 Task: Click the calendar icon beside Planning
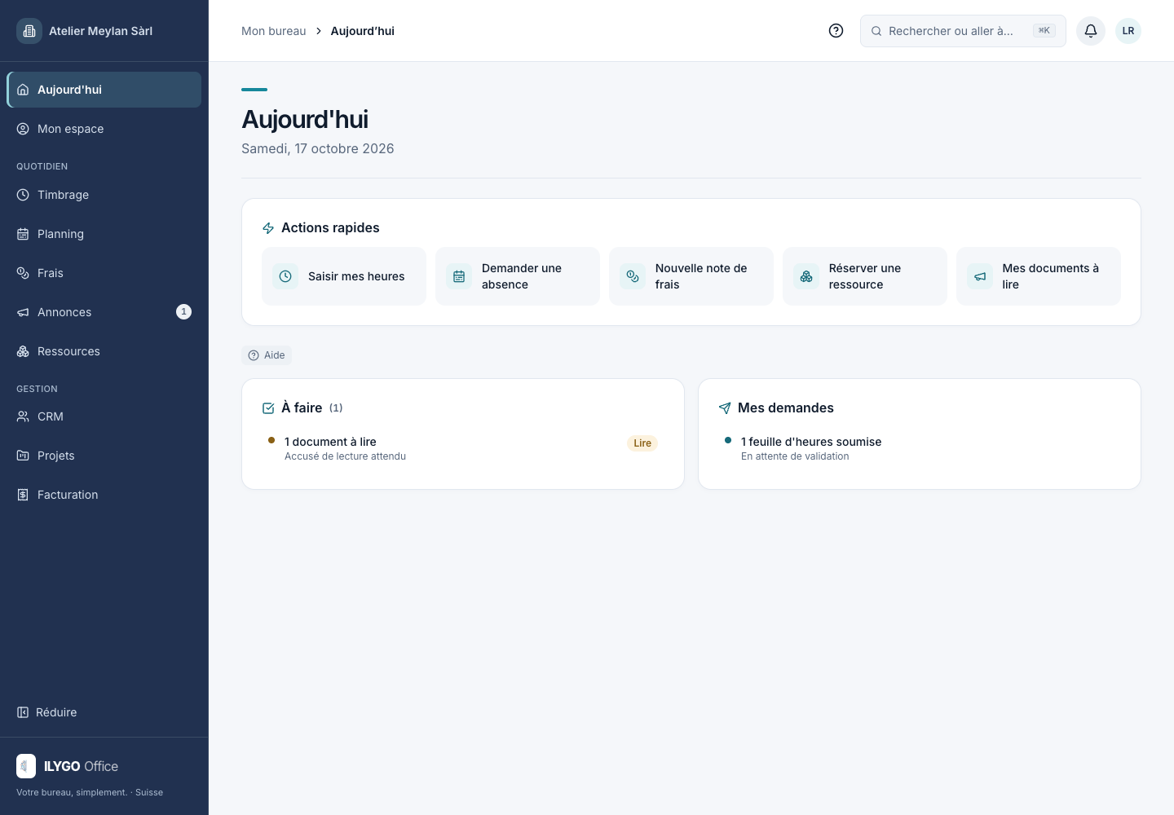tap(23, 234)
